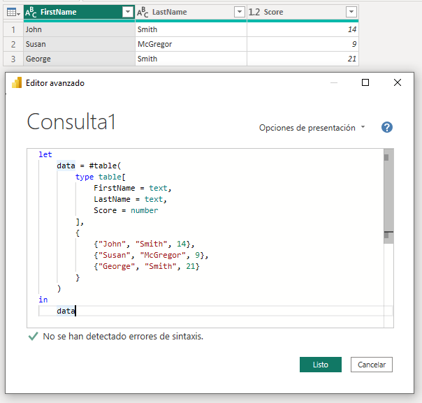Click the Power BI logo in dialog title
422x403 pixels.
(17, 82)
